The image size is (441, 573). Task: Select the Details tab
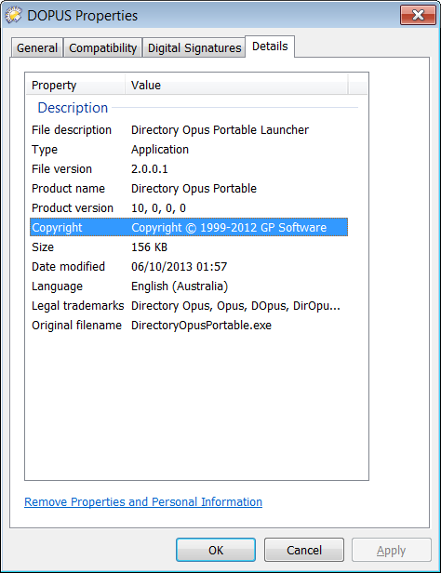click(x=270, y=47)
